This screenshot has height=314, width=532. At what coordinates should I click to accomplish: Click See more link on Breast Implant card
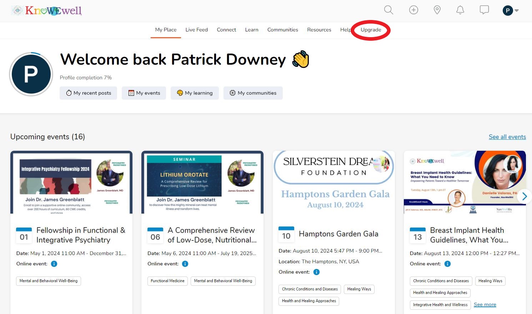[485, 305]
